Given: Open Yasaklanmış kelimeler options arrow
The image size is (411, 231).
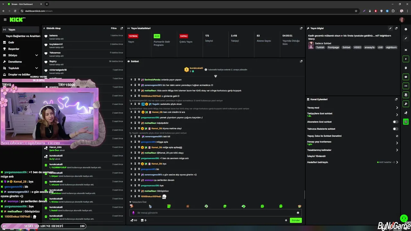Looking at the screenshot, I should click(x=397, y=150).
